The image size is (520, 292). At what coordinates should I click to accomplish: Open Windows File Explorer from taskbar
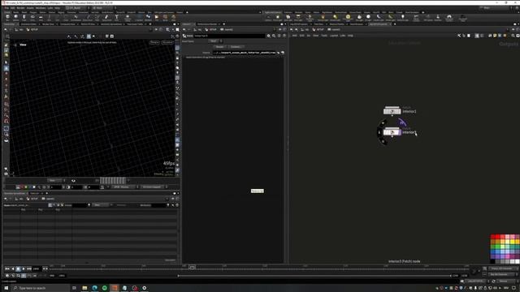(84, 288)
